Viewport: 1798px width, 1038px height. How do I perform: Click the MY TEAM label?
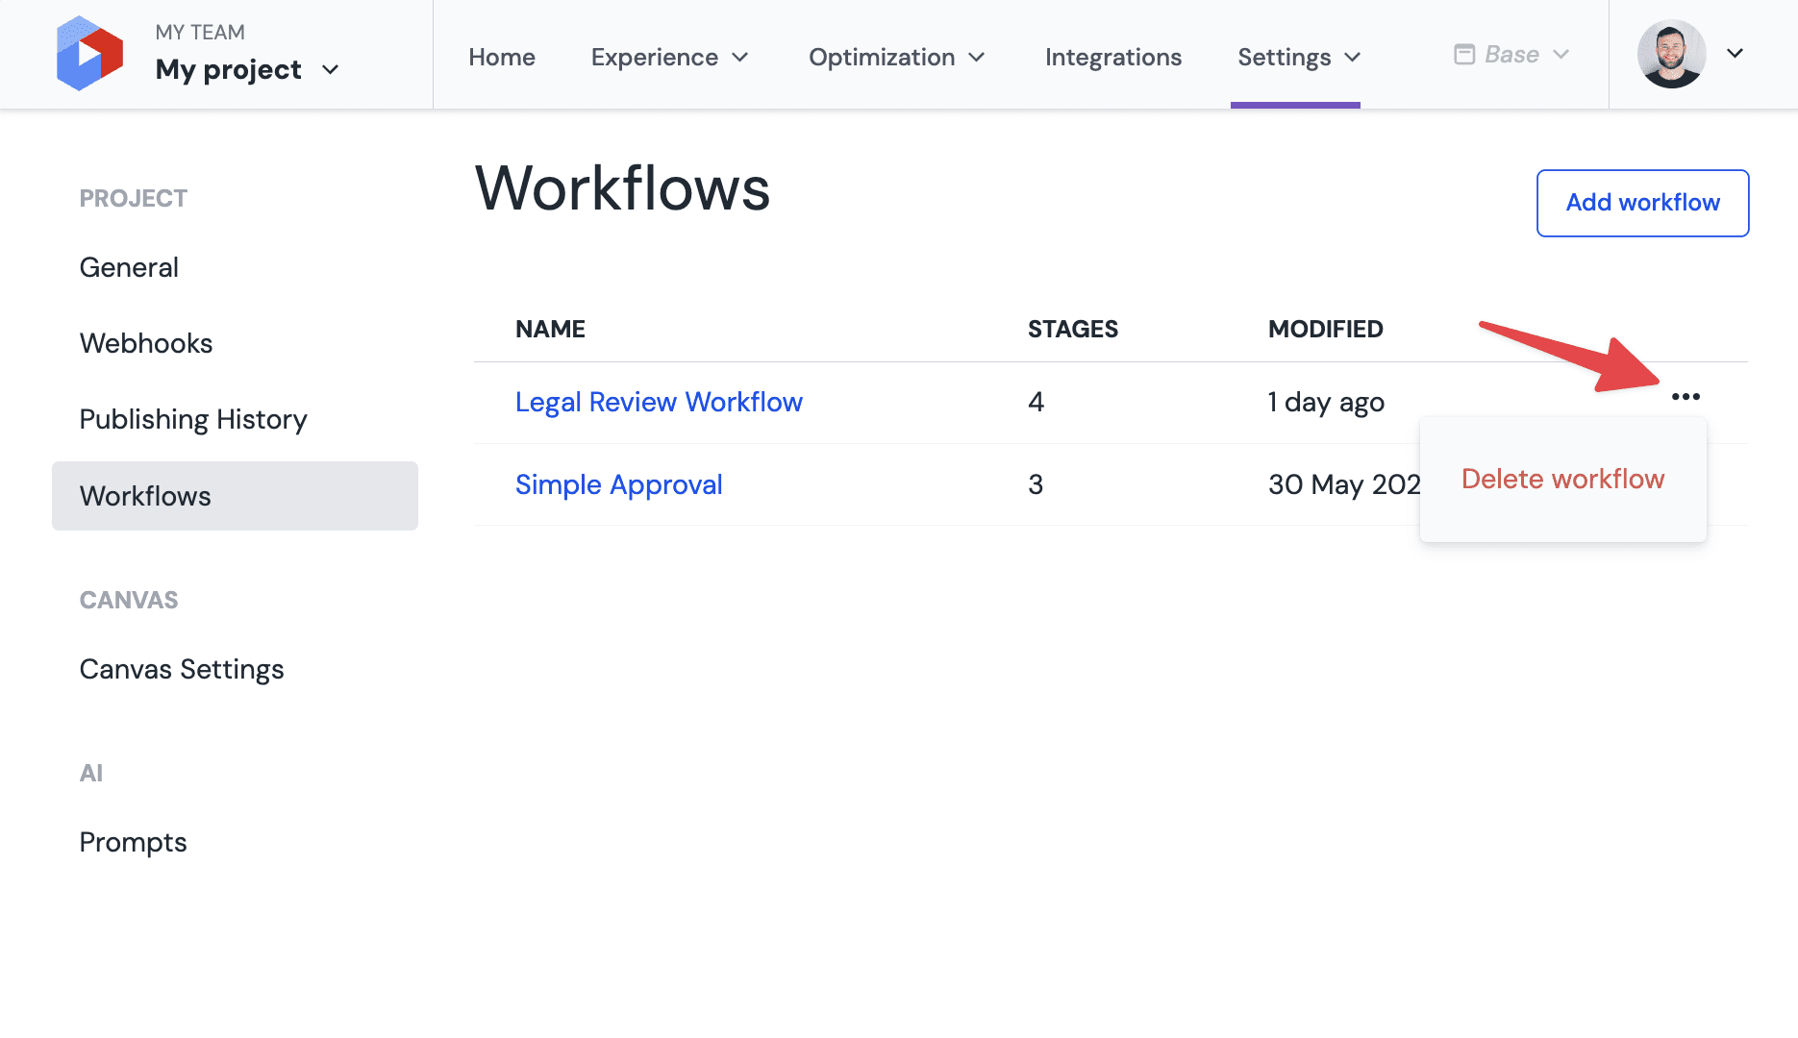200,33
